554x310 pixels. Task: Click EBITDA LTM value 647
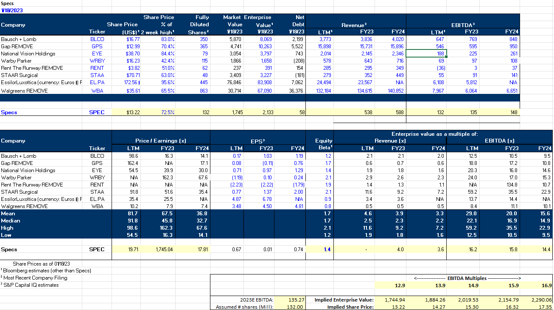[439, 39]
